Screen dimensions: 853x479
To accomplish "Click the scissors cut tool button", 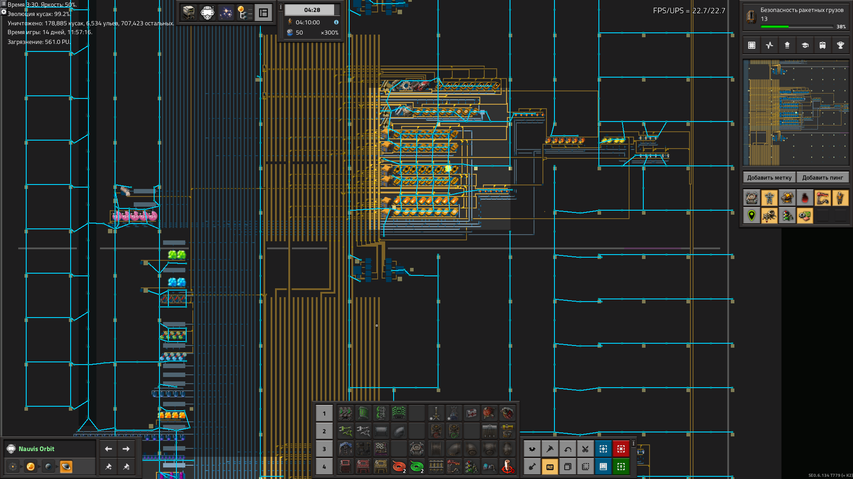I will click(585, 449).
